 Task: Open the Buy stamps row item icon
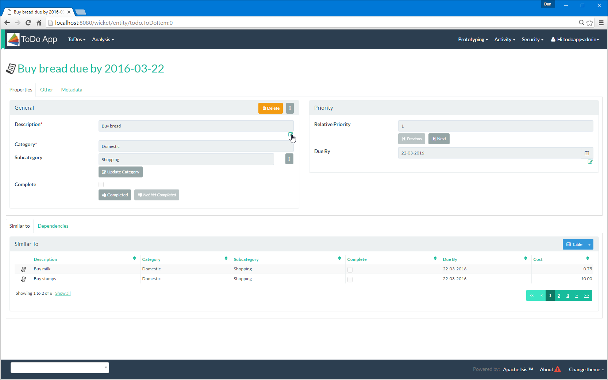pyautogui.click(x=23, y=279)
